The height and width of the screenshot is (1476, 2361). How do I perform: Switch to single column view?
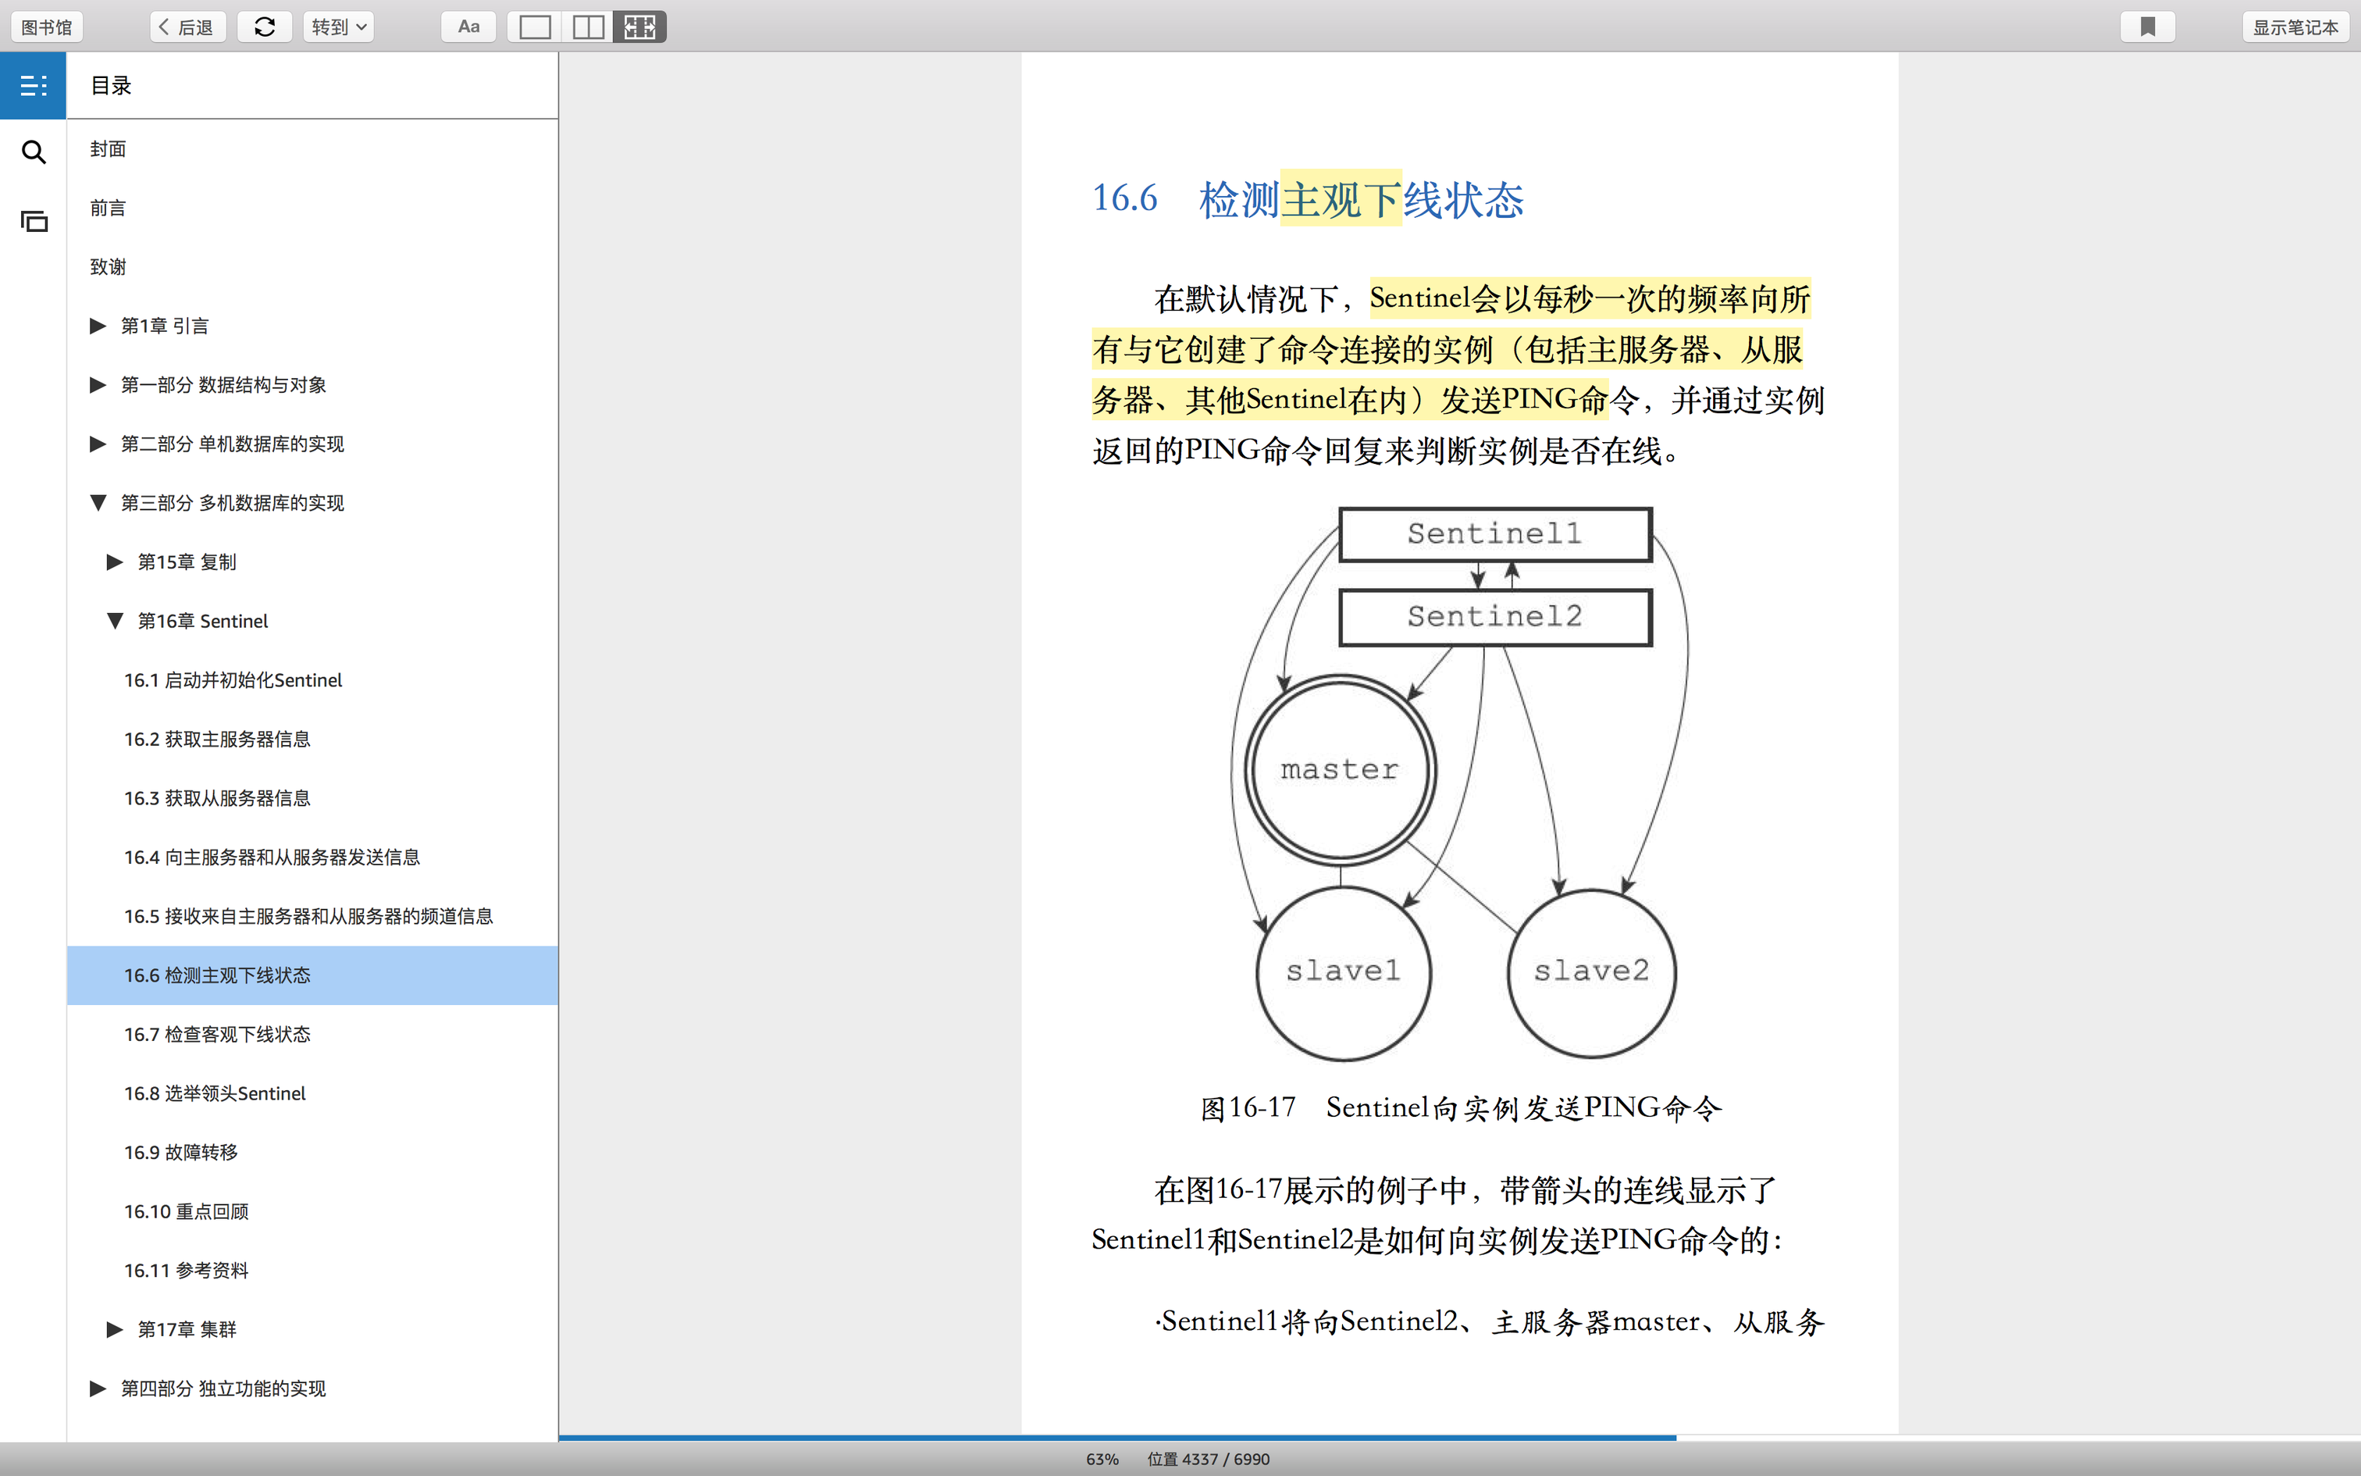coord(535,27)
